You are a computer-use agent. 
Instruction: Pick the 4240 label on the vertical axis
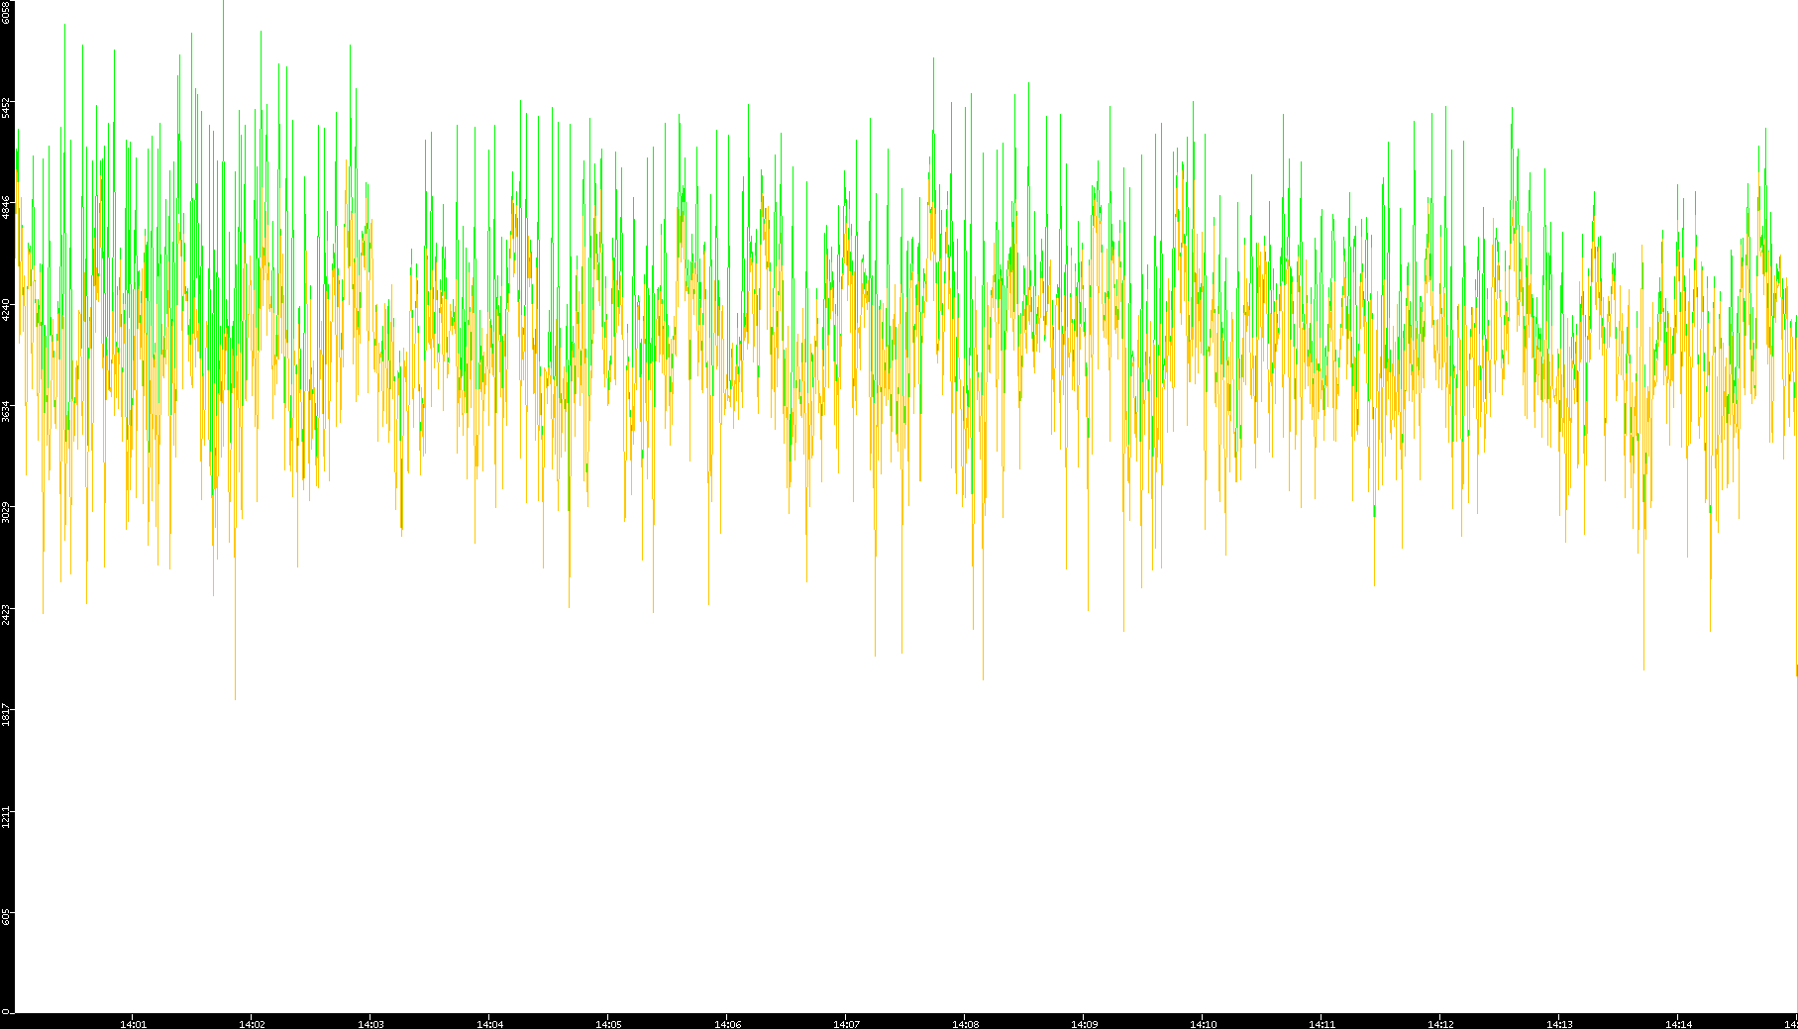(x=6, y=308)
